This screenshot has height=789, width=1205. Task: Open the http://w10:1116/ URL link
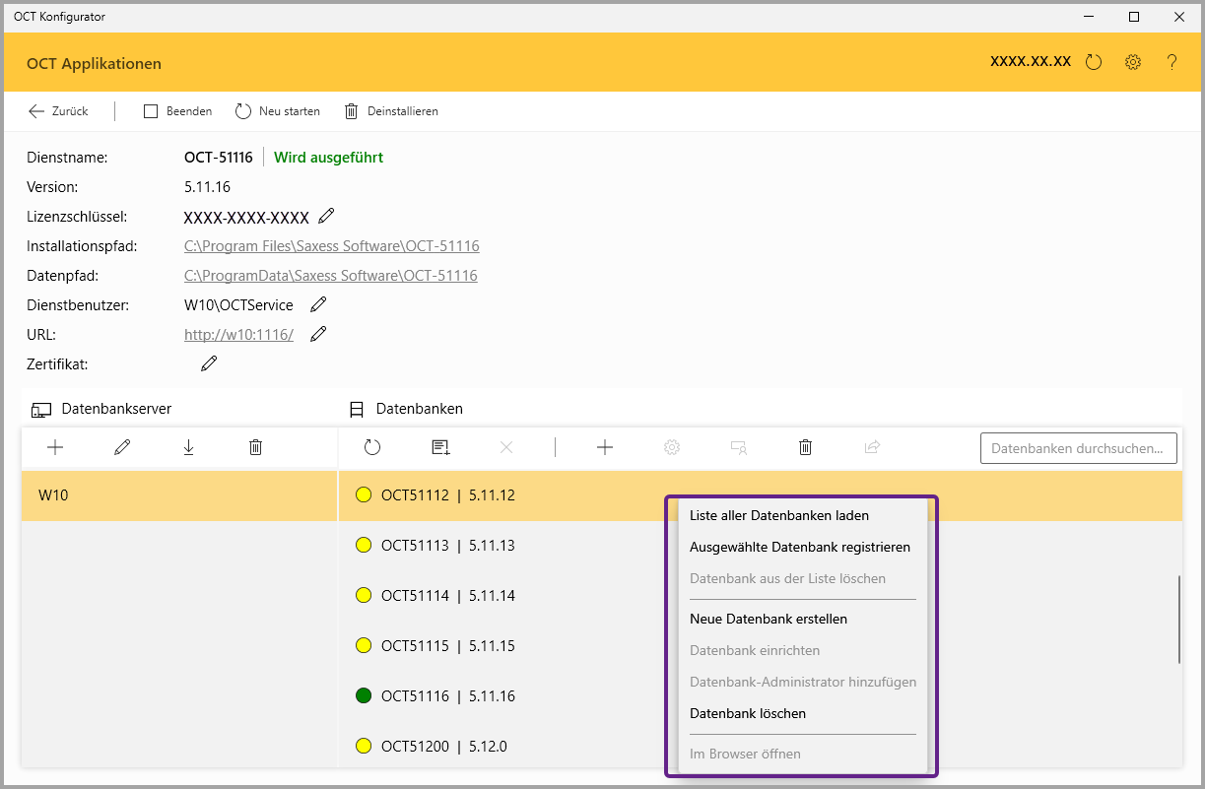click(238, 335)
